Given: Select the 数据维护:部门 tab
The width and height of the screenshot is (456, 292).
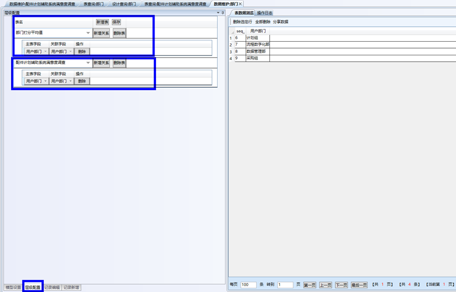Looking at the screenshot, I should click(x=226, y=4).
